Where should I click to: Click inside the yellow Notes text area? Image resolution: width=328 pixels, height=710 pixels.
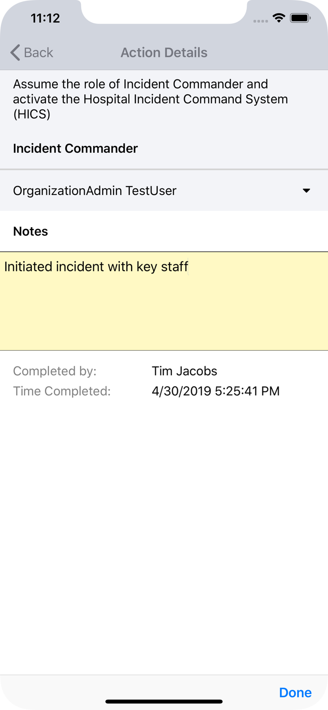(x=164, y=312)
